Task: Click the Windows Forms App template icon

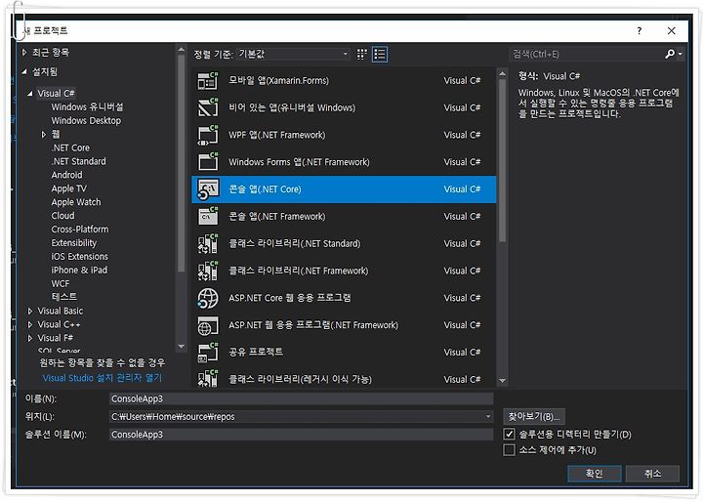Action: [208, 162]
